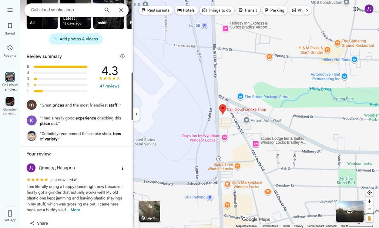Open Privacy footer link
The width and height of the screenshot is (379, 228).
[x=299, y=226]
